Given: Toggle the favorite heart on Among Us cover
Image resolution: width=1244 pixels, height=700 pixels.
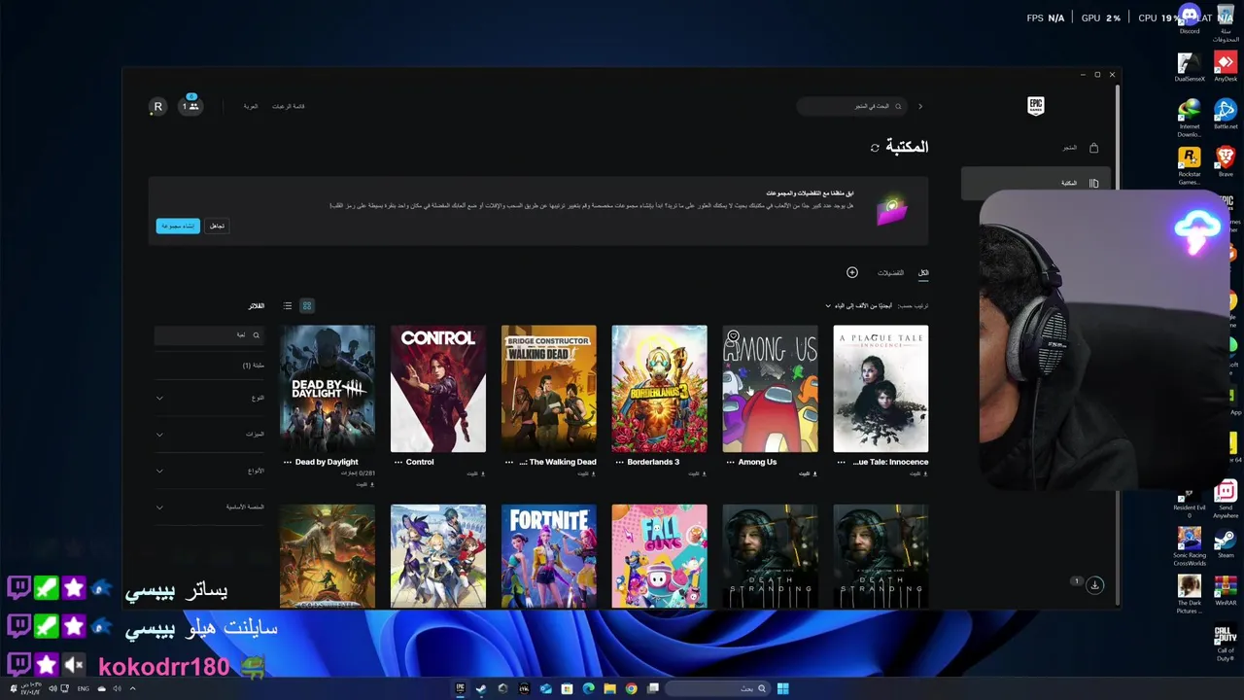Looking at the screenshot, I should point(733,336).
